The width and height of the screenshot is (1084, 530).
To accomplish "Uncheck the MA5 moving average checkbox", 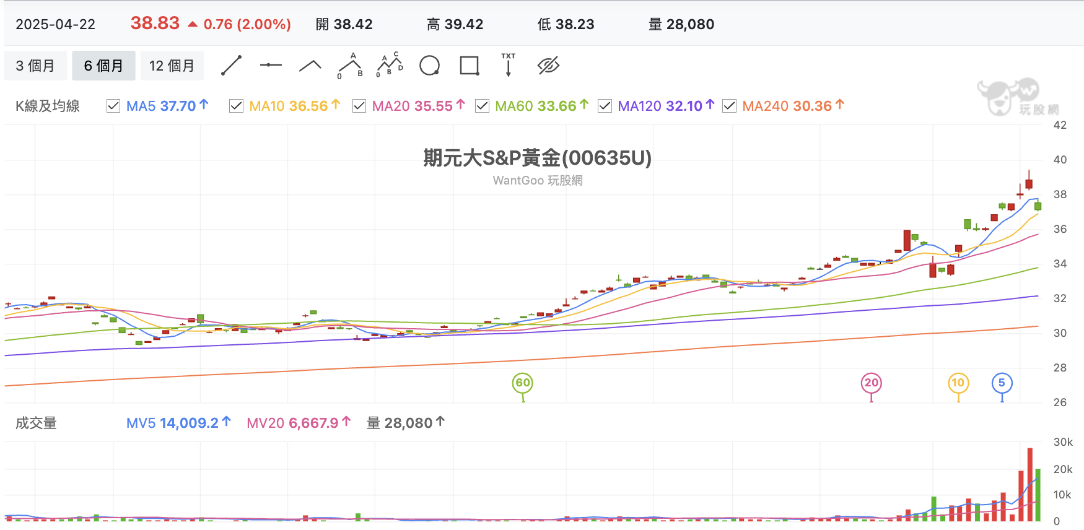I will (113, 106).
